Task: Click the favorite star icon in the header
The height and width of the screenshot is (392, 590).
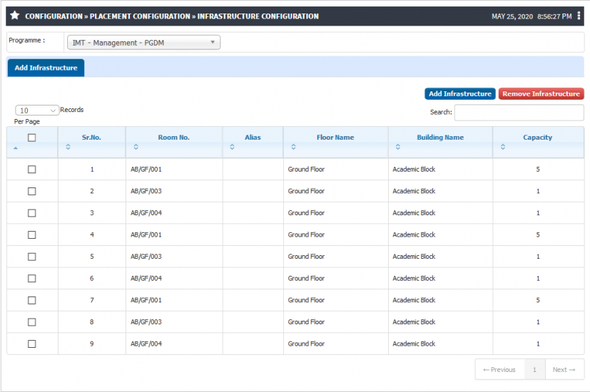Action: click(15, 16)
